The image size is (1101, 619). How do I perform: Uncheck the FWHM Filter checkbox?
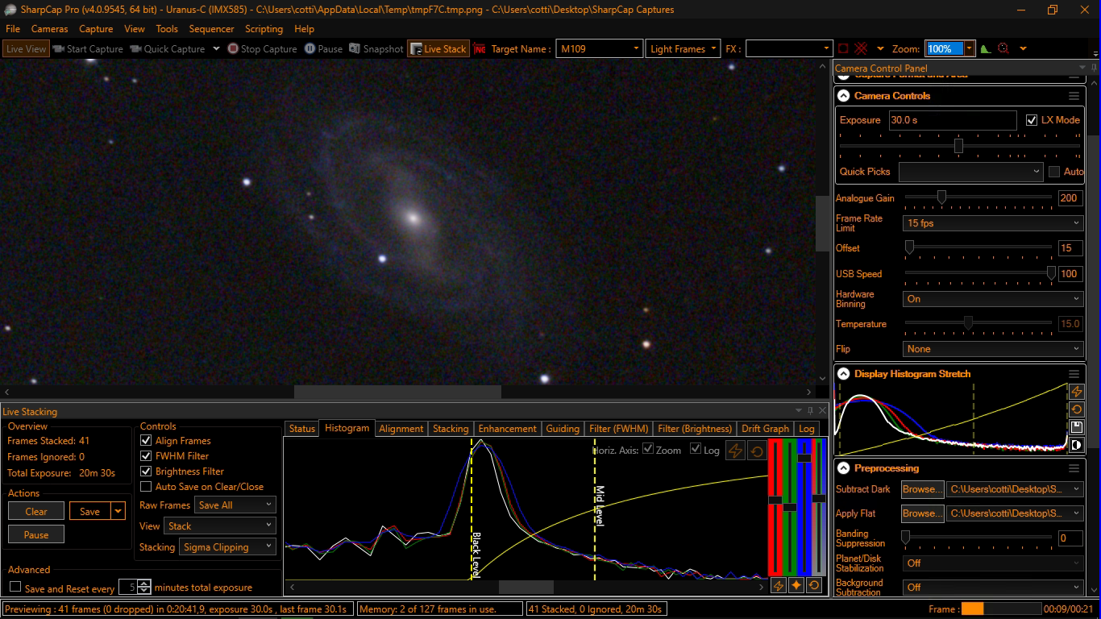[146, 456]
